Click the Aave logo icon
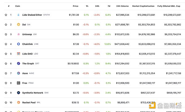The width and height of the screenshot is (185, 112). pyautogui.click(x=18, y=73)
